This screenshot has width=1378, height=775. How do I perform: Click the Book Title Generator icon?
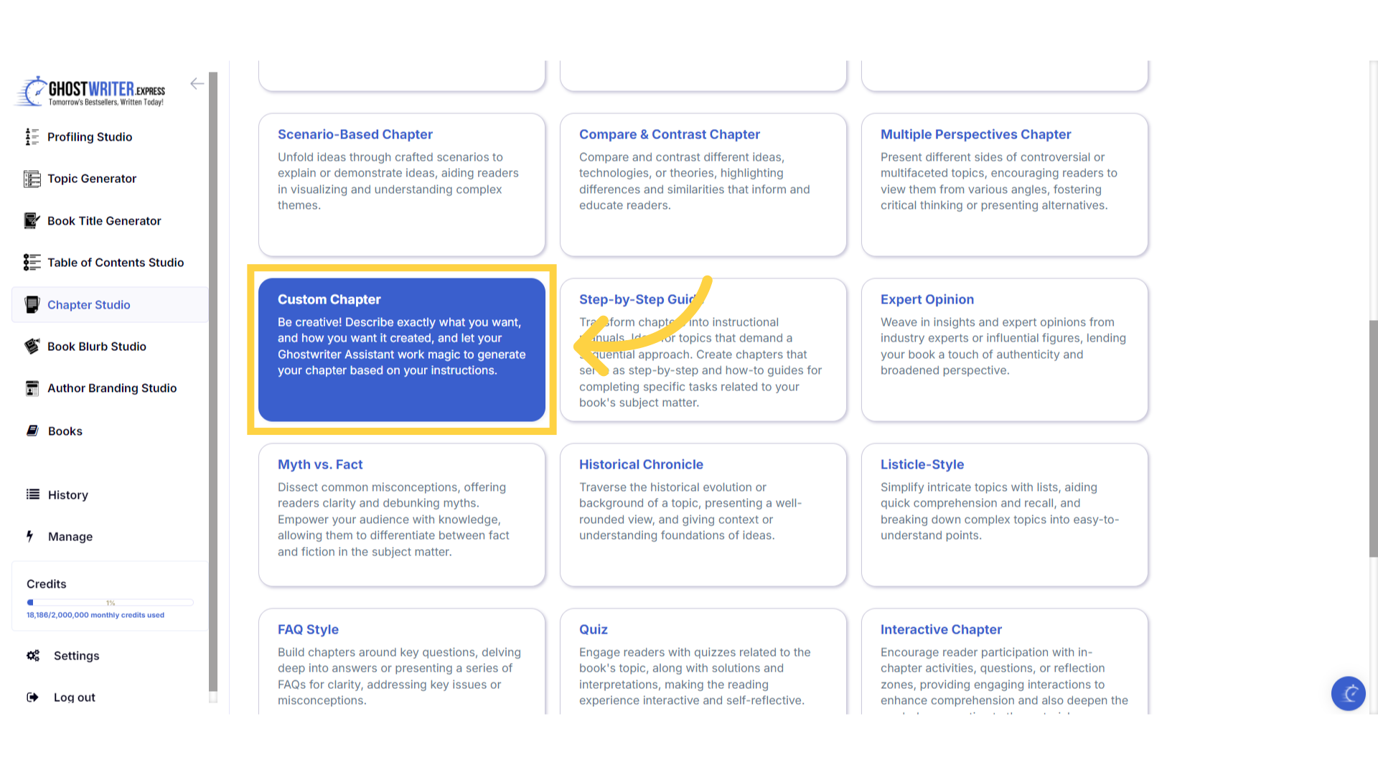(32, 220)
